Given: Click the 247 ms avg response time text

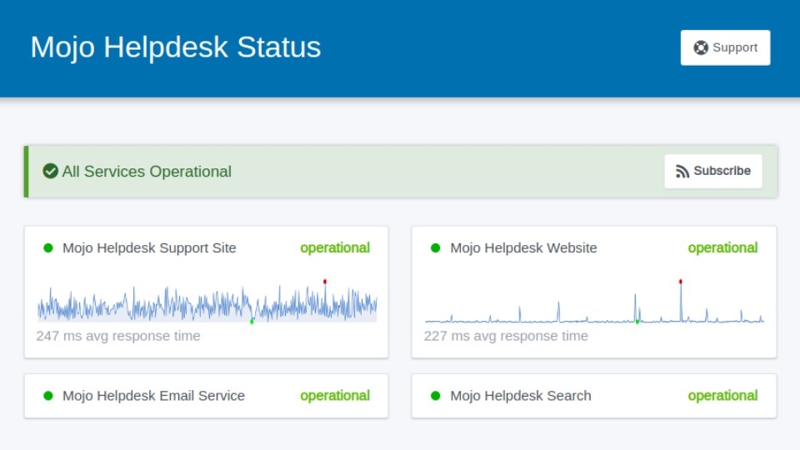Looking at the screenshot, I should coord(118,336).
